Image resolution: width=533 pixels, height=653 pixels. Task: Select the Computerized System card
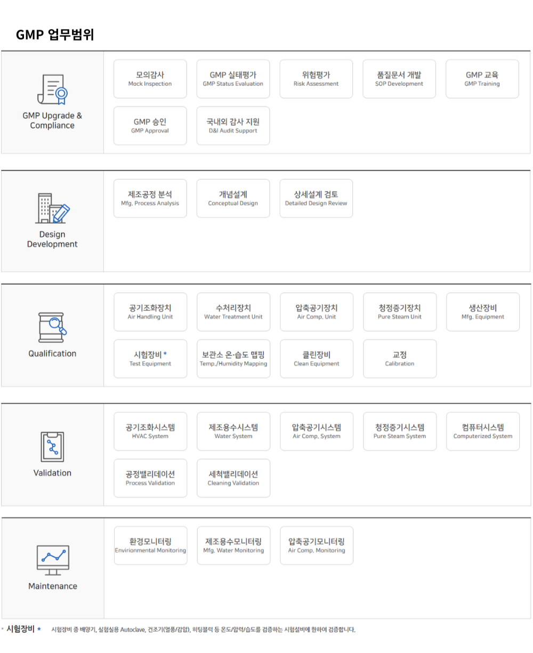point(482,431)
